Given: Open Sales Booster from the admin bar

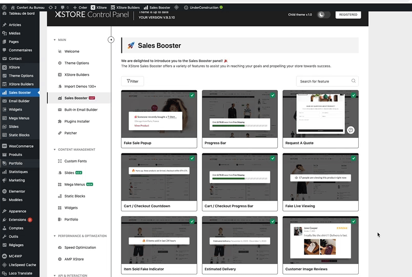Looking at the screenshot, I should 157,7.
